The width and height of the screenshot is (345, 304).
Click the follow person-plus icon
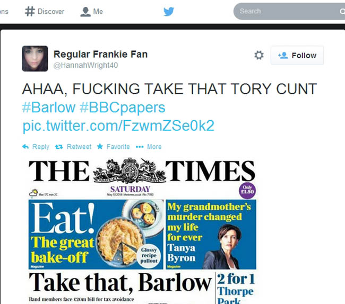(x=283, y=55)
